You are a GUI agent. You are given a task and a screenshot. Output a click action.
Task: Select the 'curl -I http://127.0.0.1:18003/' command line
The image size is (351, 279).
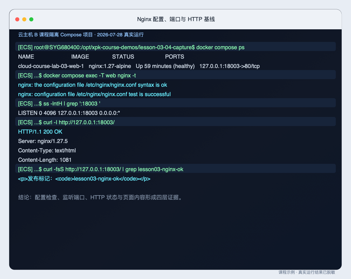[x=175, y=122]
